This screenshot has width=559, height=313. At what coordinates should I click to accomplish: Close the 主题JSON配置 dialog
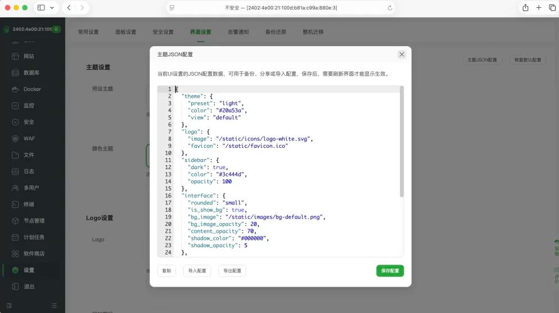(402, 55)
